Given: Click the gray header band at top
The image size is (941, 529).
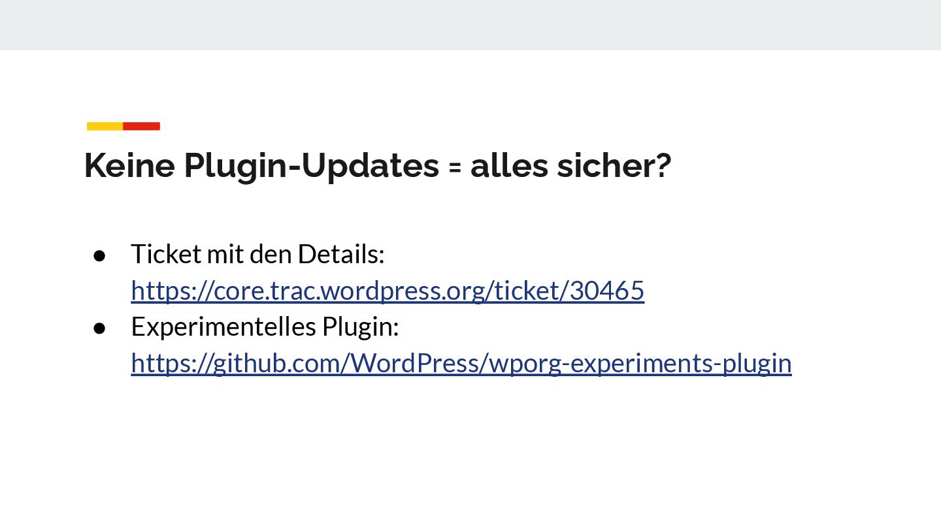Looking at the screenshot, I should (470, 25).
